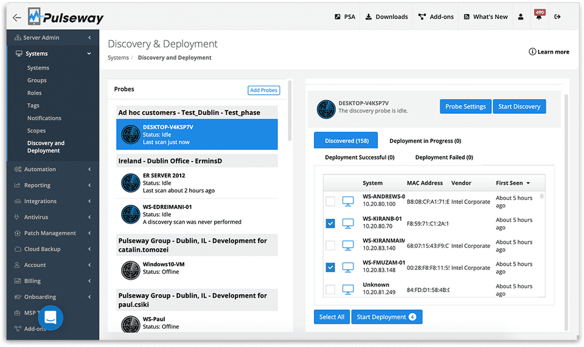Viewport: 584px width, 347px height.
Task: Collapse the Systems menu chevron
Action: 89,53
